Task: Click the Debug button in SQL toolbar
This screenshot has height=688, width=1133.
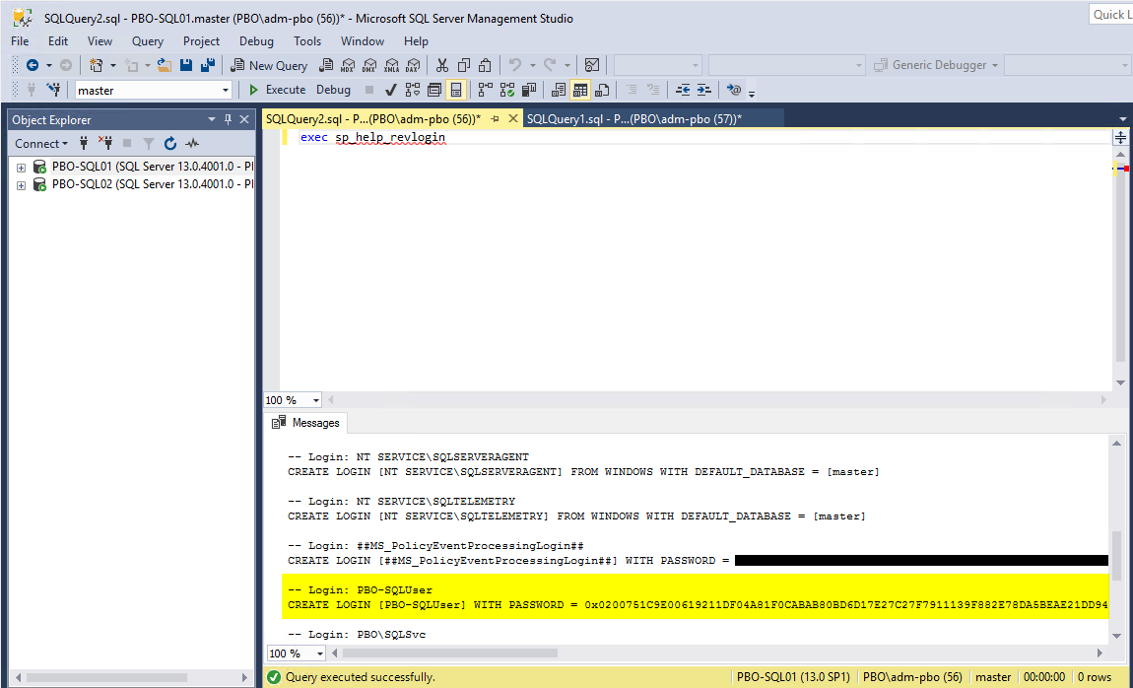Action: click(x=333, y=90)
